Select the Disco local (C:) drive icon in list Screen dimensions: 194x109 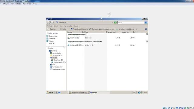click(69, 38)
